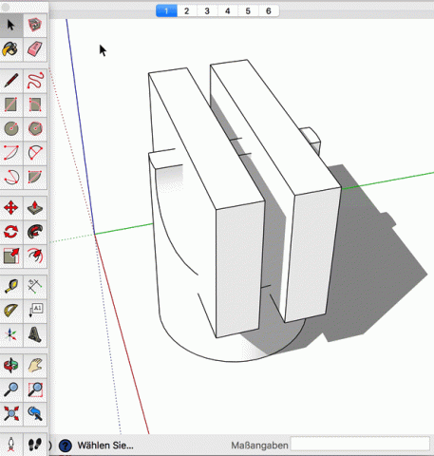Open scene tab 4
The height and width of the screenshot is (456, 434).
pos(228,11)
